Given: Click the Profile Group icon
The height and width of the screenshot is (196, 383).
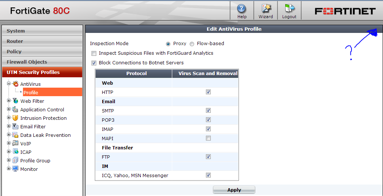Looking at the screenshot, I should (15, 160).
